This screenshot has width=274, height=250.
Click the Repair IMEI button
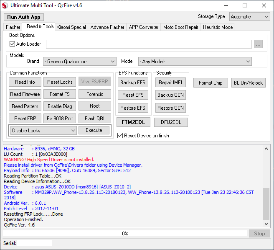[x=170, y=82]
